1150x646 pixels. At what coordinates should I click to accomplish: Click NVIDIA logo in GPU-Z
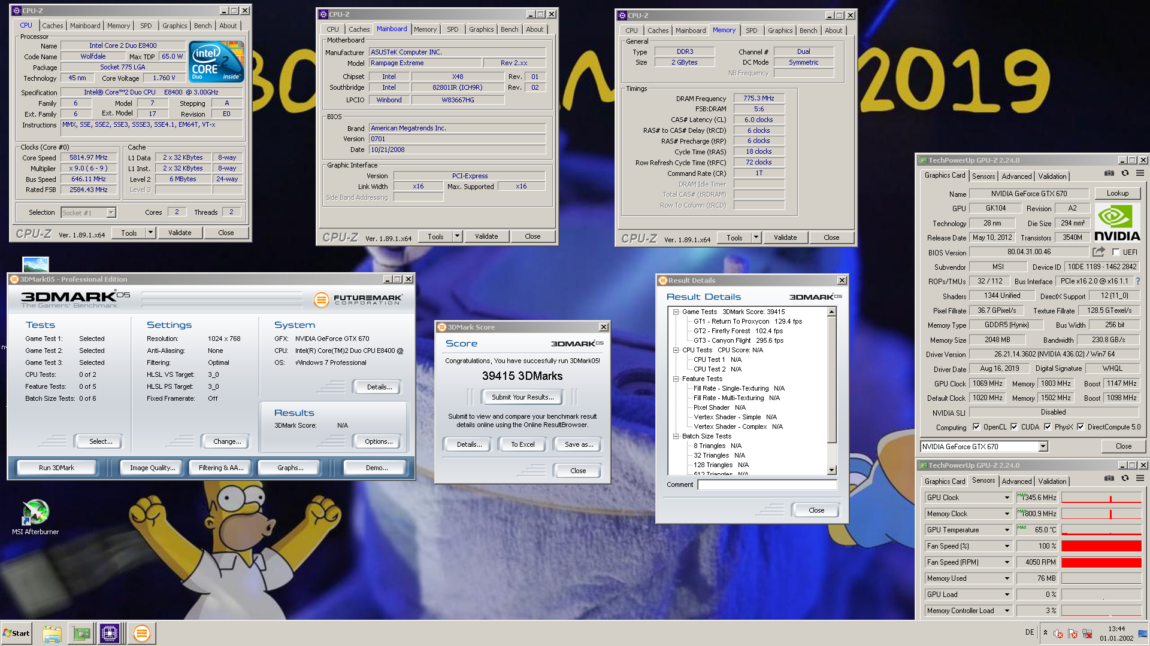pyautogui.click(x=1117, y=223)
